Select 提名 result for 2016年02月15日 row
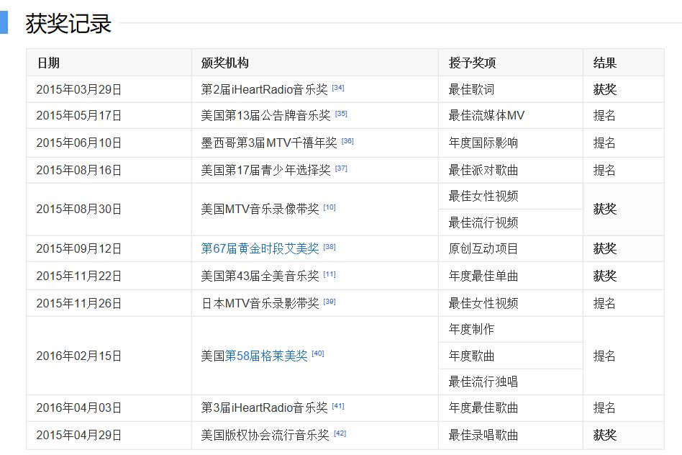The height and width of the screenshot is (455, 682). pos(604,356)
